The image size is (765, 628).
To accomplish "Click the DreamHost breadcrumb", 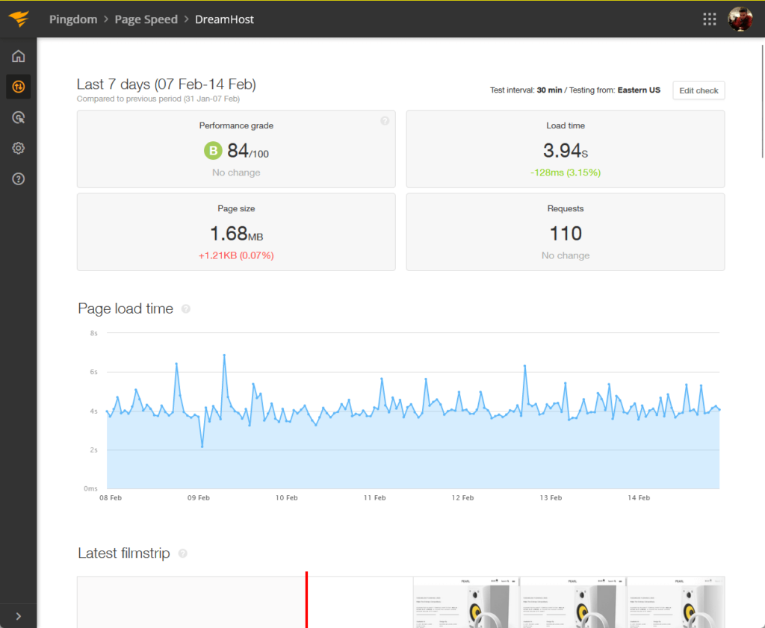I will pyautogui.click(x=224, y=19).
